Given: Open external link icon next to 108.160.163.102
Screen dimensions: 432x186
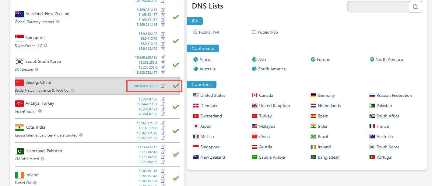Looking at the screenshot, I should point(163,86).
